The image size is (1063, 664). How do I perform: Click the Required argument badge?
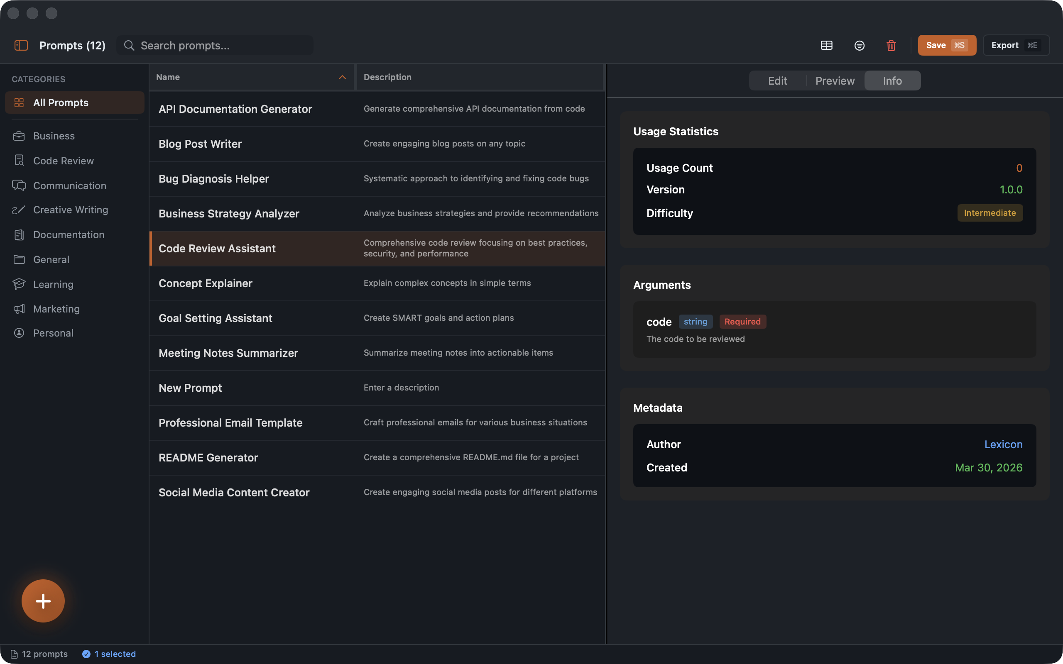coord(742,322)
